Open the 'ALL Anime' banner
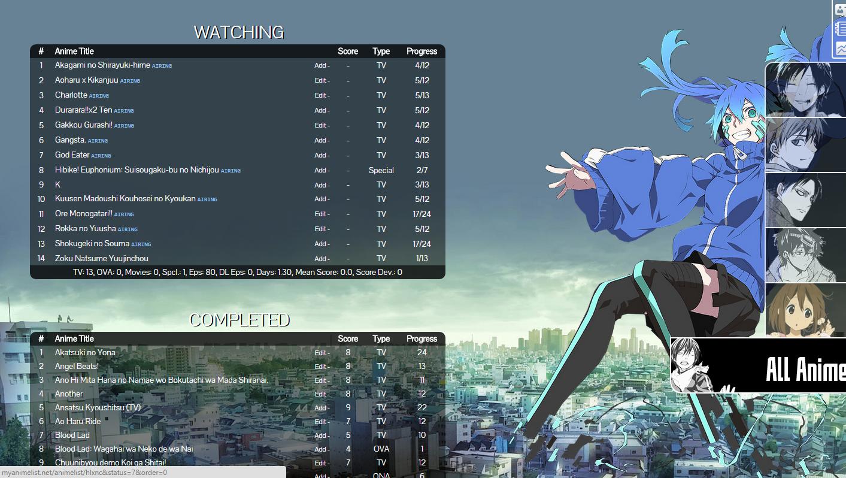Viewport: 846px width, 478px height. click(x=759, y=365)
